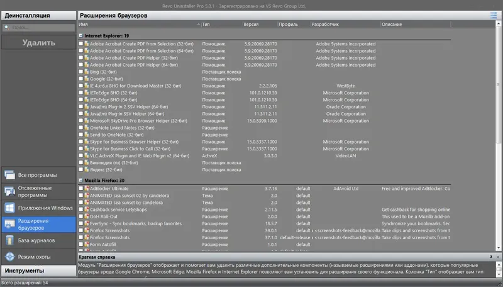Sort list by Профиль column
Image resolution: width=503 pixels, height=287 pixels.
294,25
